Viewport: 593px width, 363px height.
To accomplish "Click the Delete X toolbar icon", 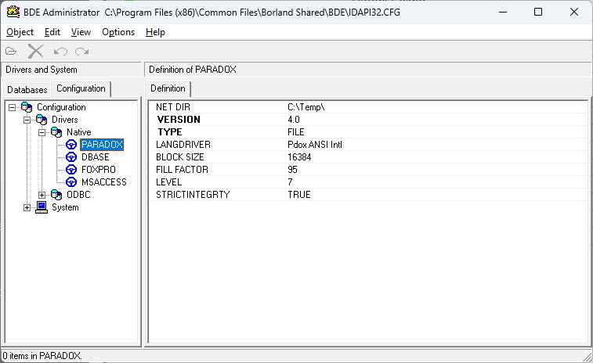I will 35,51.
